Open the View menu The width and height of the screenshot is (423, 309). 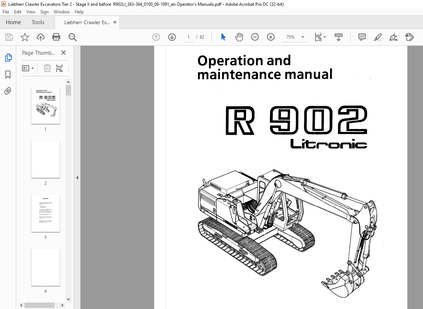click(31, 12)
